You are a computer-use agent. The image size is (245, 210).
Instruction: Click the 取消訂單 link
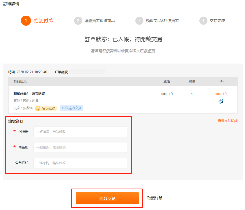(x=155, y=198)
